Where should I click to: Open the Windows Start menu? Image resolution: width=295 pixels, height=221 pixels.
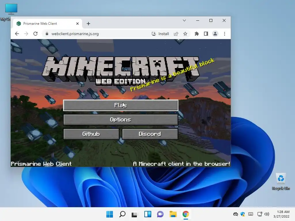coord(110,214)
